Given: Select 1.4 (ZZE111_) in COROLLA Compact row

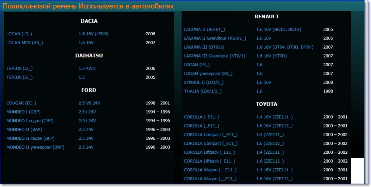Looking at the screenshot, I should [270, 135].
